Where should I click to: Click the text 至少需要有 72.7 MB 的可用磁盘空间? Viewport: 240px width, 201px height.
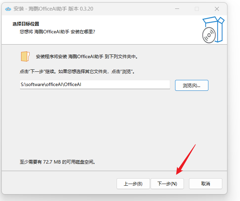pyautogui.click(x=57, y=162)
